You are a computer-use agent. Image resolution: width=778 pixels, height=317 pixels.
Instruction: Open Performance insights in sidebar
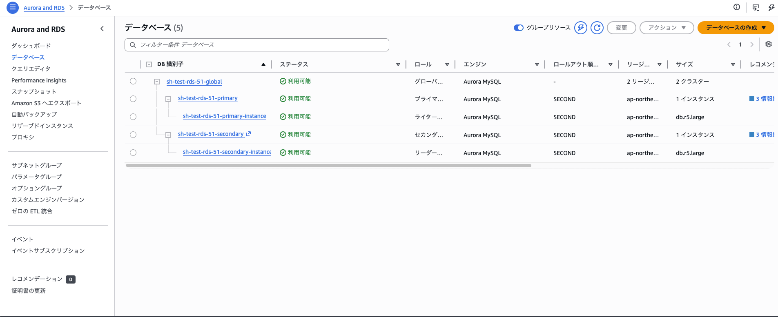pos(39,80)
